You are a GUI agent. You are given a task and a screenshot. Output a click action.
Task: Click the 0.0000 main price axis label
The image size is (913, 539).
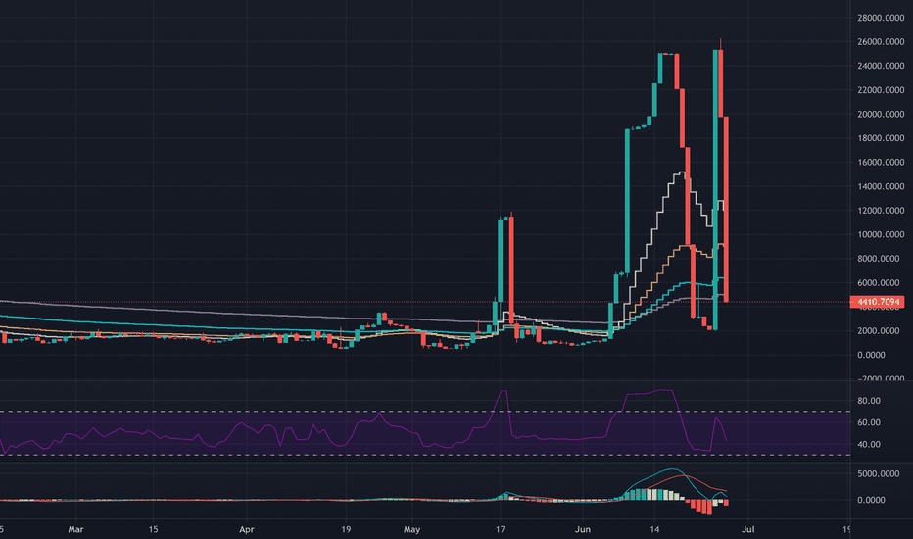tap(871, 355)
